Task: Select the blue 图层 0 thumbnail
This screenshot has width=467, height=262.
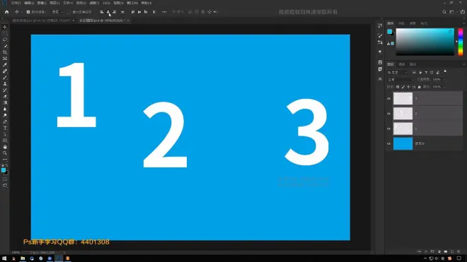Action: tap(403, 143)
